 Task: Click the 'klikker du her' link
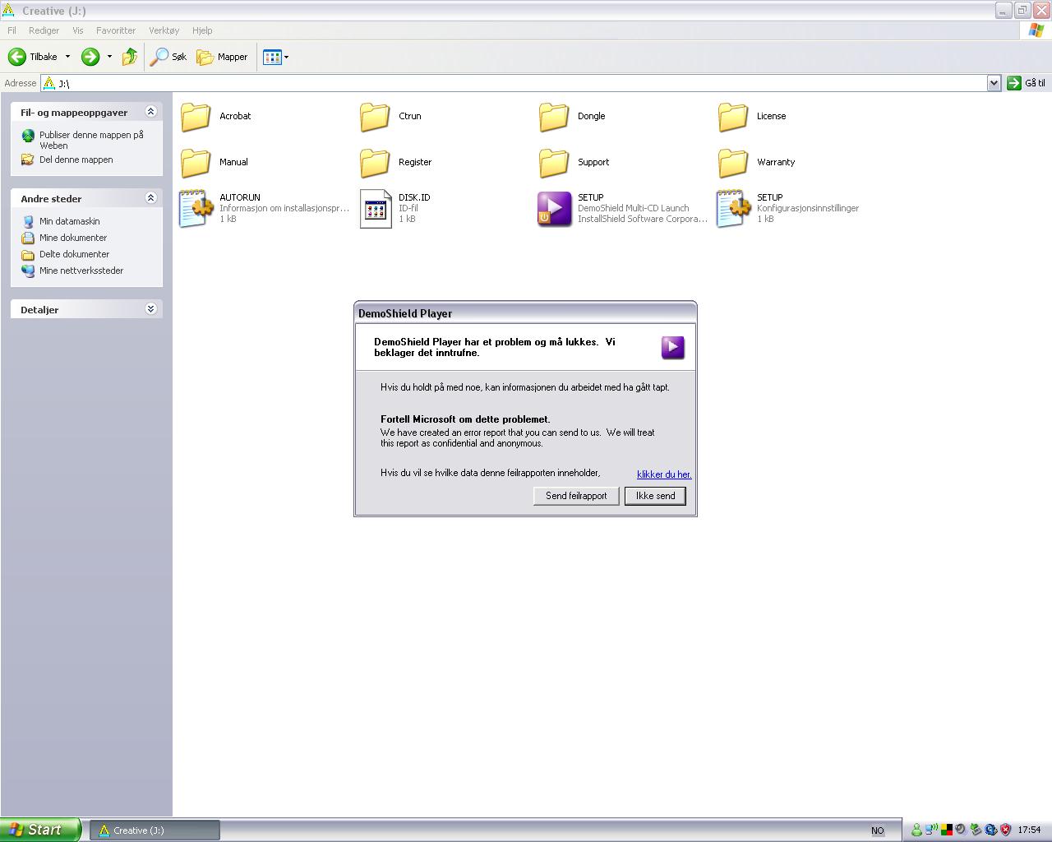[664, 474]
